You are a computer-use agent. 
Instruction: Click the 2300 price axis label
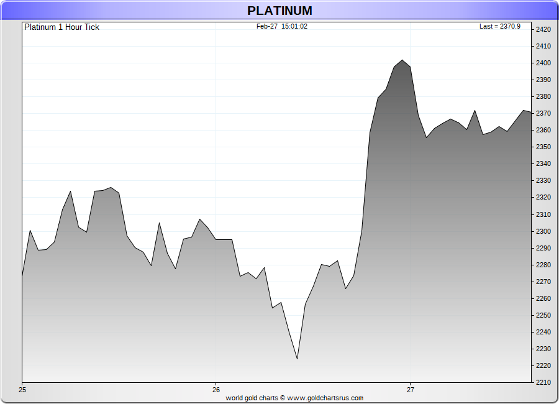coord(543,232)
